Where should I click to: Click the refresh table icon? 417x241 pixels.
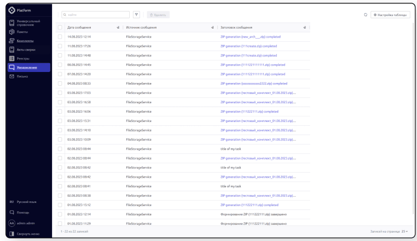[365, 15]
